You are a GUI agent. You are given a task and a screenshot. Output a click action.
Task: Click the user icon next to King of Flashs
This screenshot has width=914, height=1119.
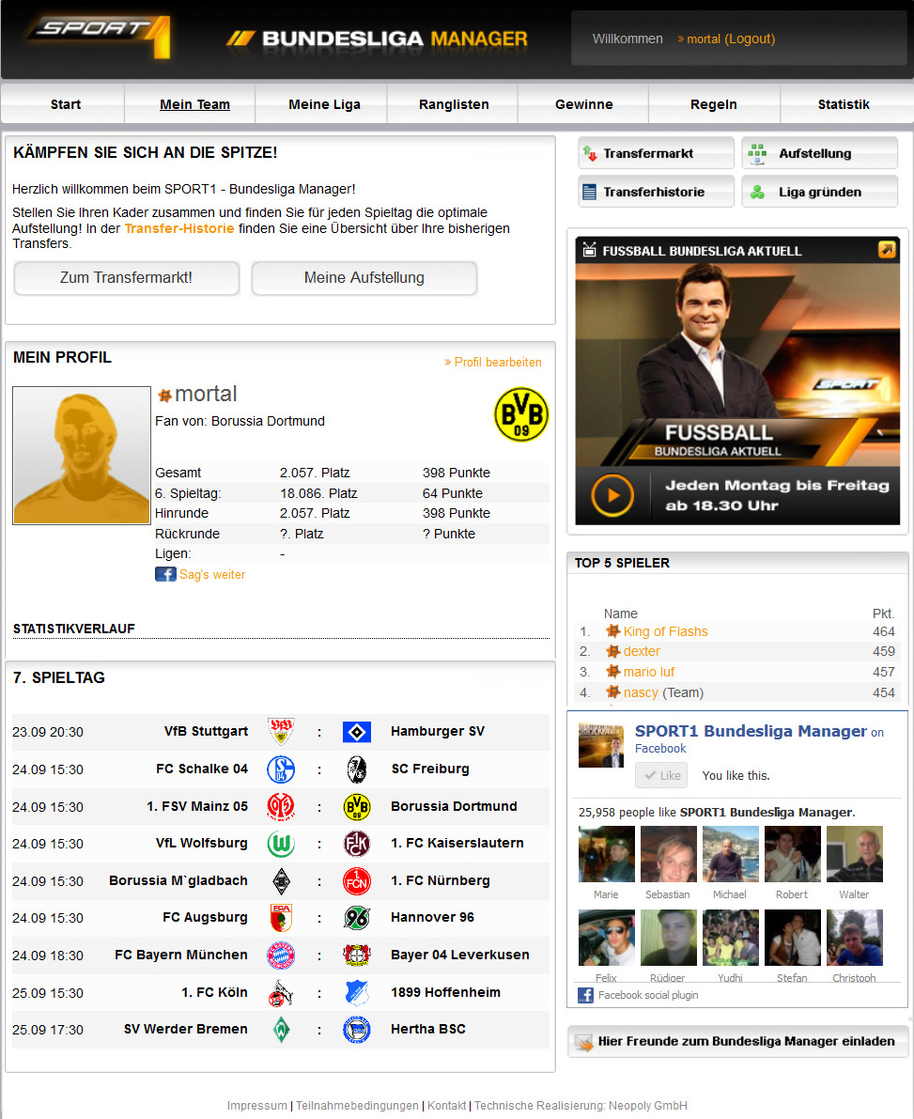612,630
